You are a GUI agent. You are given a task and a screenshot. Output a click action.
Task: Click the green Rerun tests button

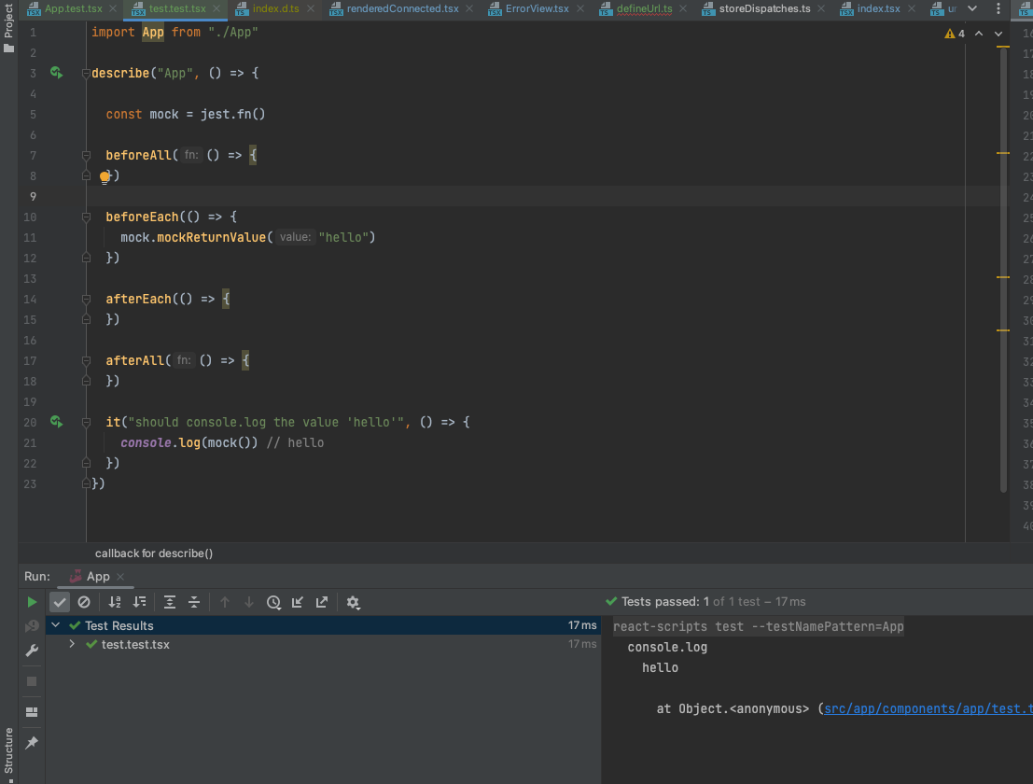point(32,603)
